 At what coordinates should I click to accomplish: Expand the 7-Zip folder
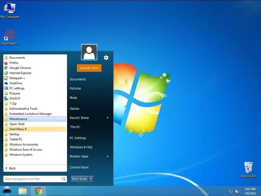coord(35,104)
